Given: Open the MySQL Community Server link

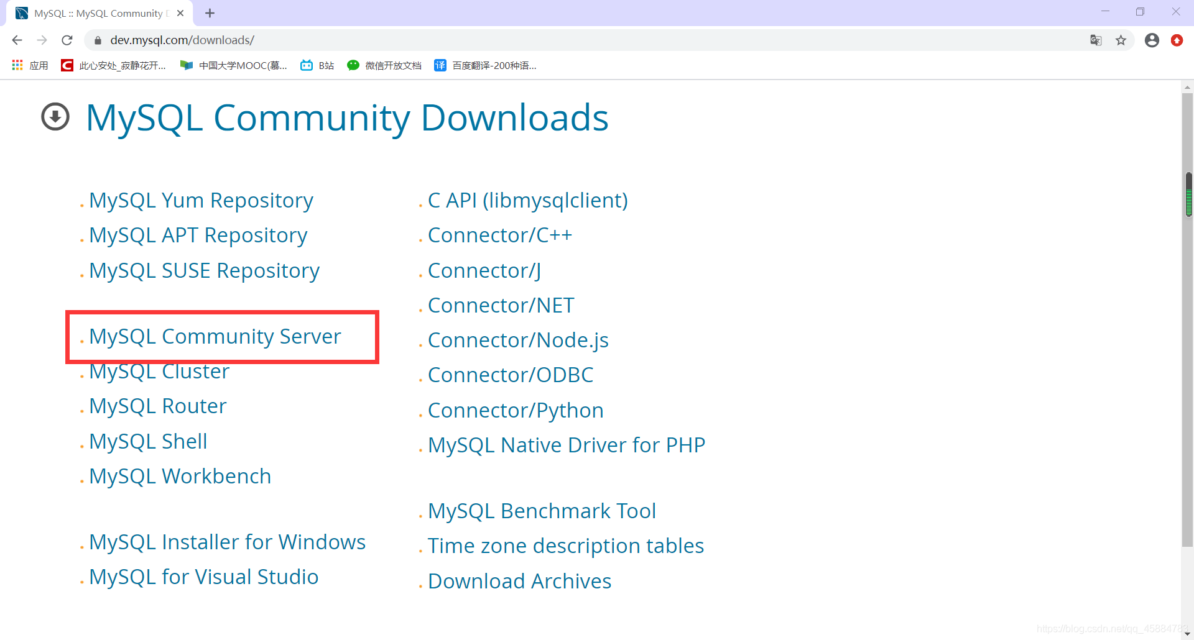Looking at the screenshot, I should click(x=215, y=336).
